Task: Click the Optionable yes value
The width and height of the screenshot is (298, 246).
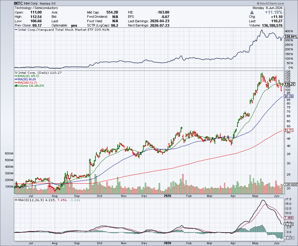Action: pos(74,26)
